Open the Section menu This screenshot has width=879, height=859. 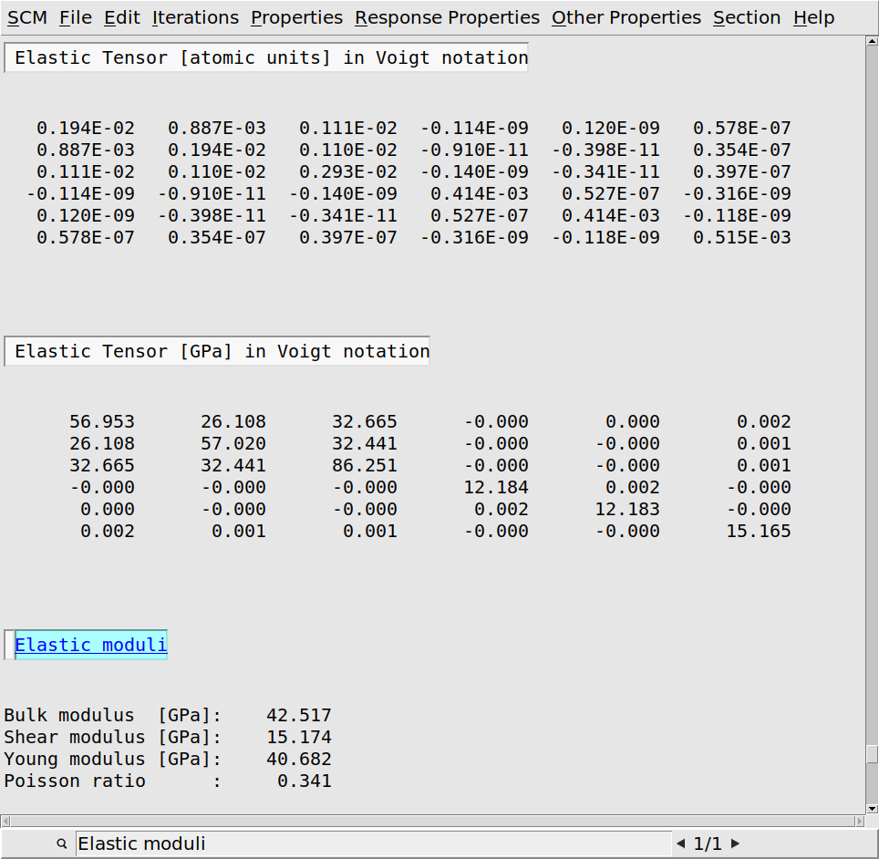click(747, 17)
